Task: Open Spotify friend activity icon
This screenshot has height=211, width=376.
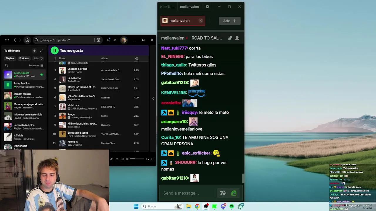Action: pos(115,40)
